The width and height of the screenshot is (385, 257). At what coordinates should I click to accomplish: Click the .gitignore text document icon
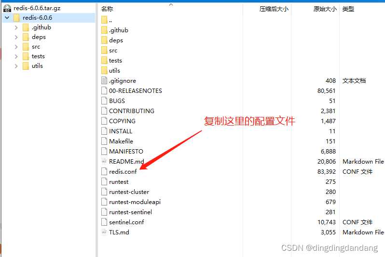point(104,80)
